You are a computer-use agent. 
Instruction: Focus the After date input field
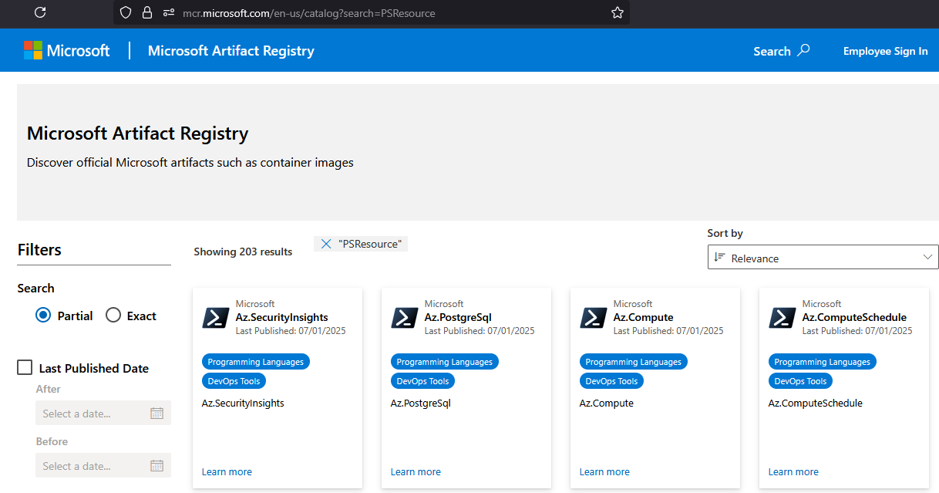pos(103,414)
